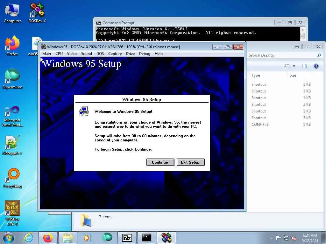Select the Firefox desktop shortcut

tap(12, 46)
